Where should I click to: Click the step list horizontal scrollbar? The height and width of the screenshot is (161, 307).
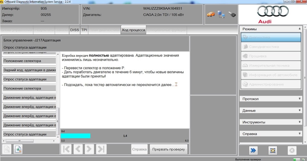click(x=20, y=141)
